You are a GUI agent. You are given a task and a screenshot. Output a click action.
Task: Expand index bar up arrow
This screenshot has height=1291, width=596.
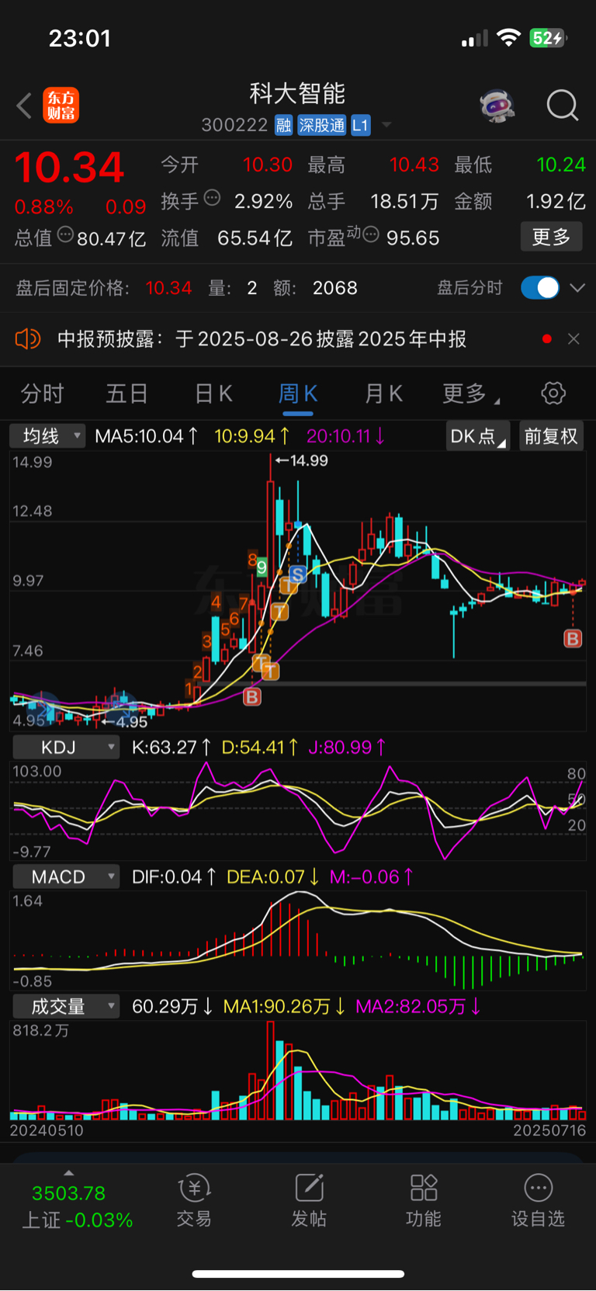[x=69, y=1173]
